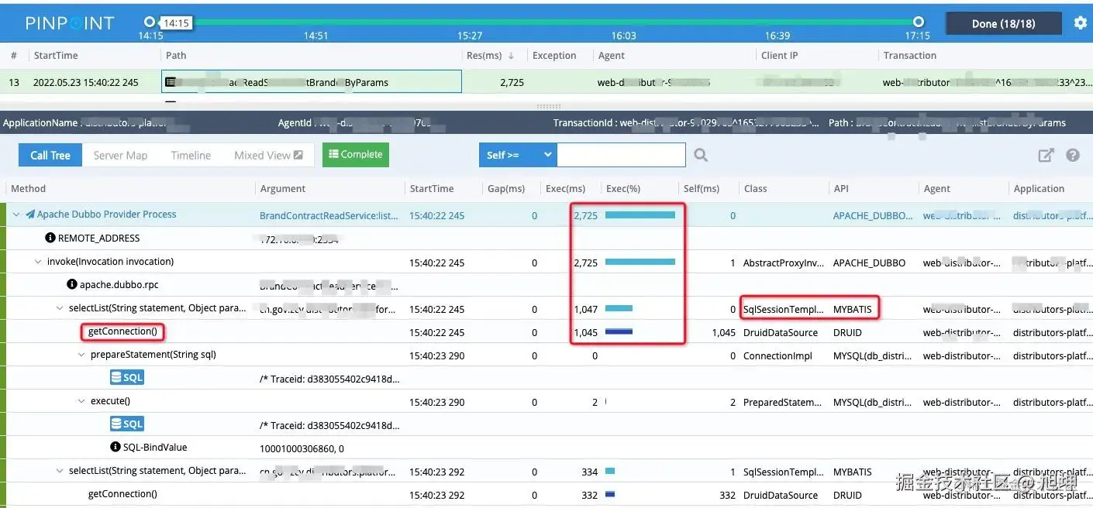
Task: Click the REMOTE_ADDRESS info icon
Action: click(x=50, y=238)
